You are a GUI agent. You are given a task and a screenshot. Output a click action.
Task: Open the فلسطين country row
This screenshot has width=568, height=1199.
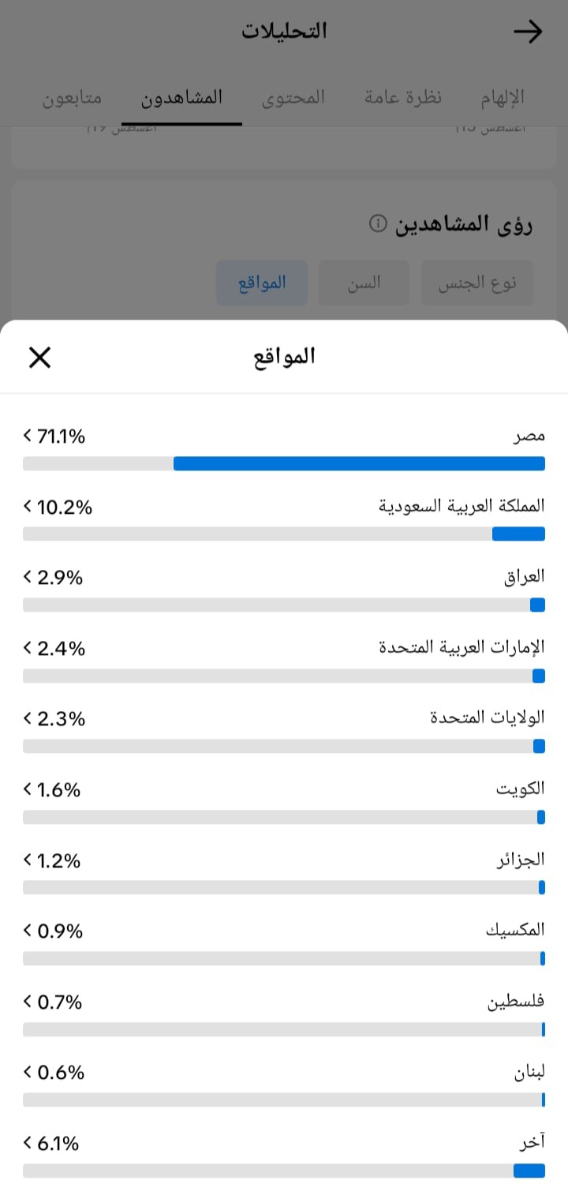pyautogui.click(x=284, y=1014)
